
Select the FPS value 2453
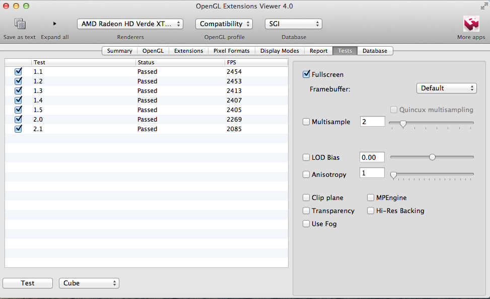[x=234, y=81]
